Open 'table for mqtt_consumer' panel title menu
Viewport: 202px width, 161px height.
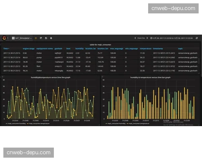click(x=100, y=45)
